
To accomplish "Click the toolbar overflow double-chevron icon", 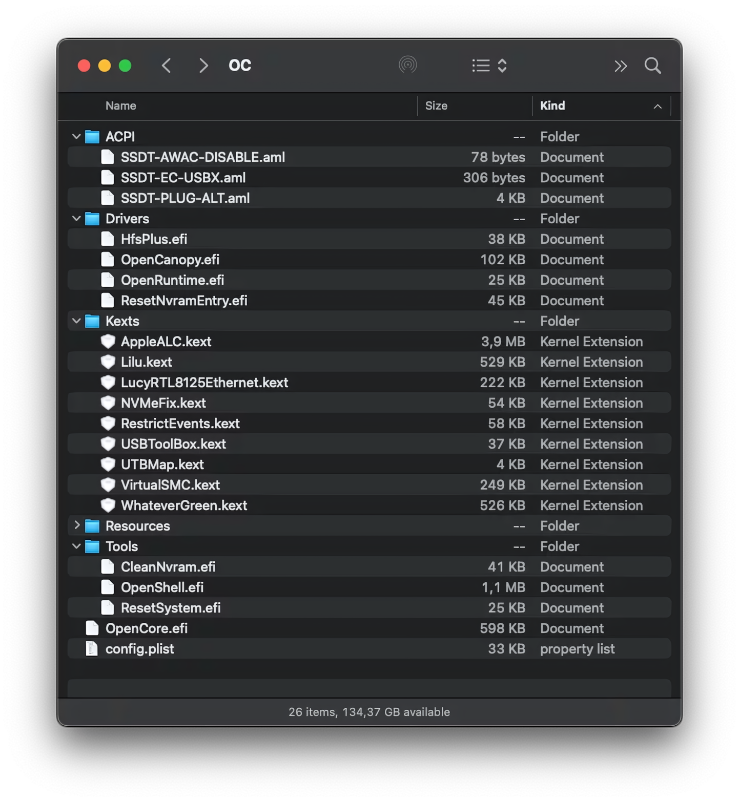I will pos(621,66).
